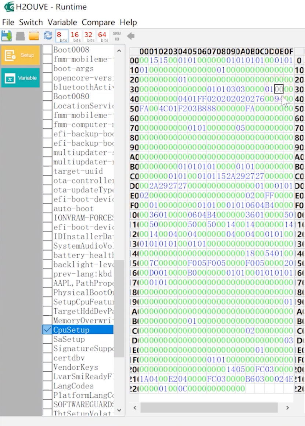Click column header 00 in hex grid
The height and width of the screenshot is (426, 305).
[144, 51]
